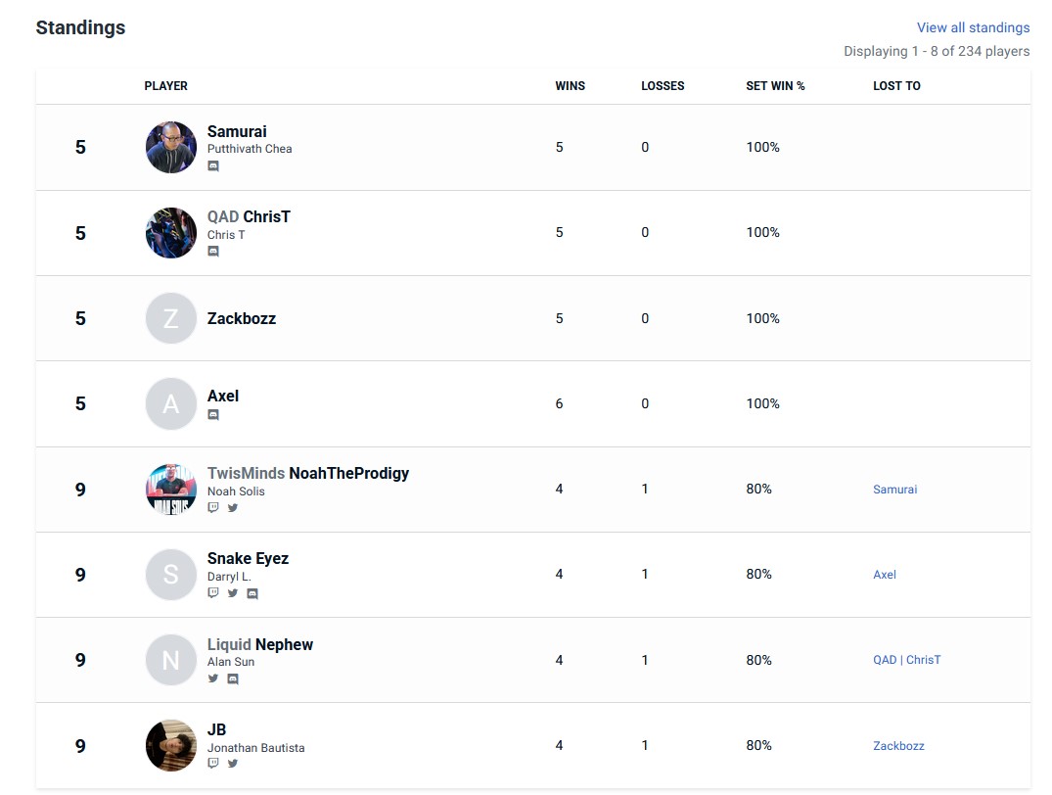
Task: Click the WINS column header
Action: [x=570, y=86]
